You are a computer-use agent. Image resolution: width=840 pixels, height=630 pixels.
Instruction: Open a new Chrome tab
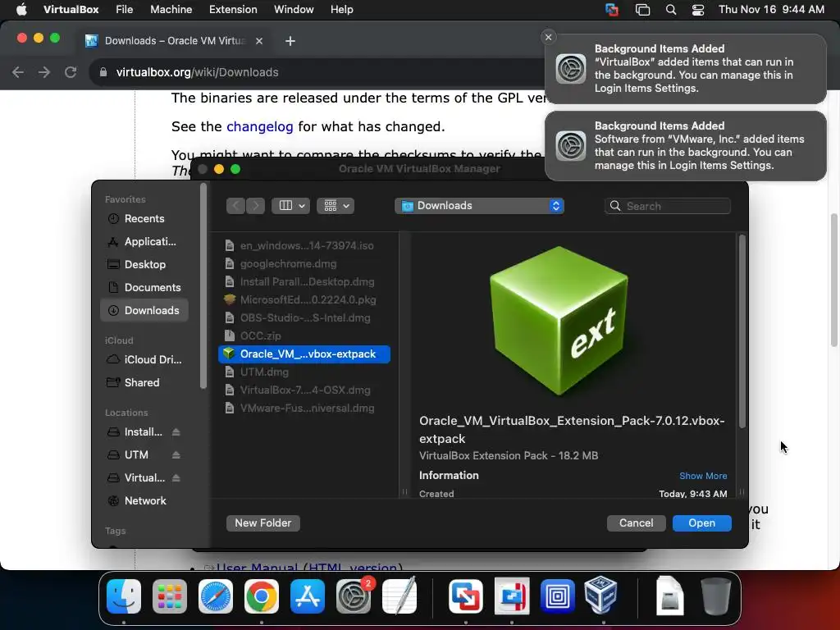[x=290, y=41]
